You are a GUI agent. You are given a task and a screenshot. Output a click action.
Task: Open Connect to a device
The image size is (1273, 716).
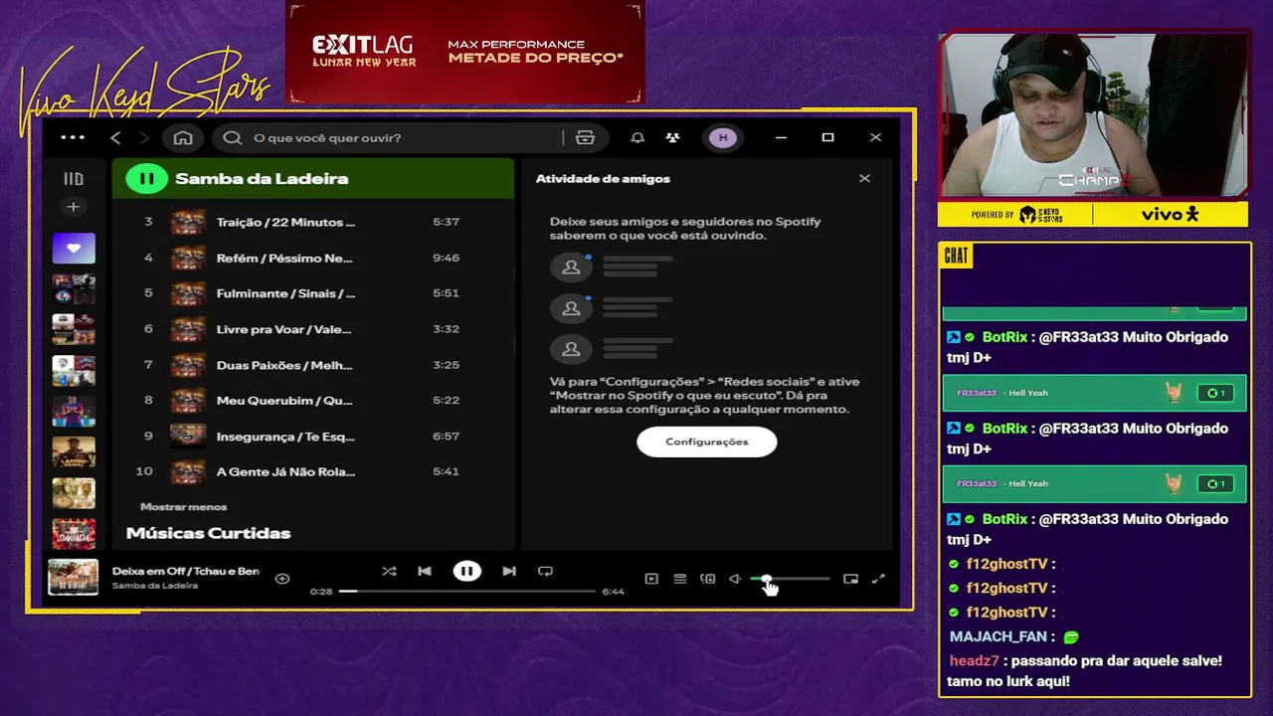point(708,579)
